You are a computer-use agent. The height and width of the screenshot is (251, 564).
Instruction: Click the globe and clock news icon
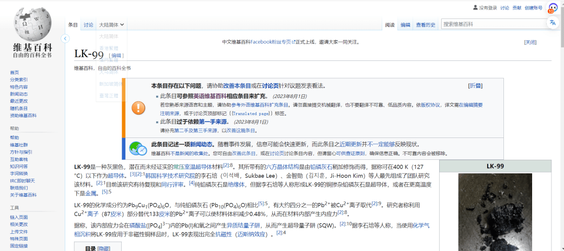pos(138,148)
